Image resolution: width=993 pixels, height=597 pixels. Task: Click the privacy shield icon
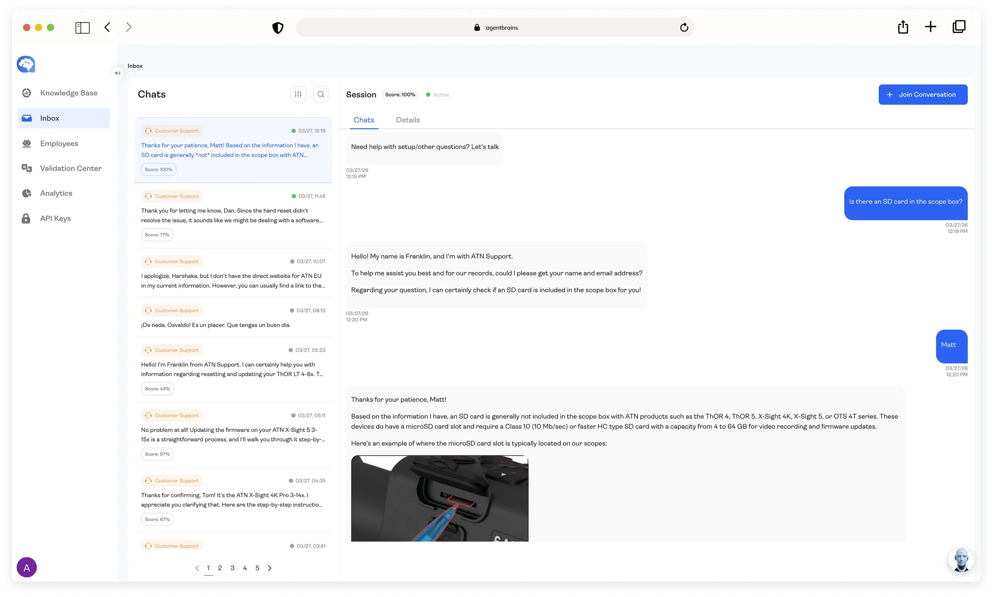pyautogui.click(x=278, y=27)
